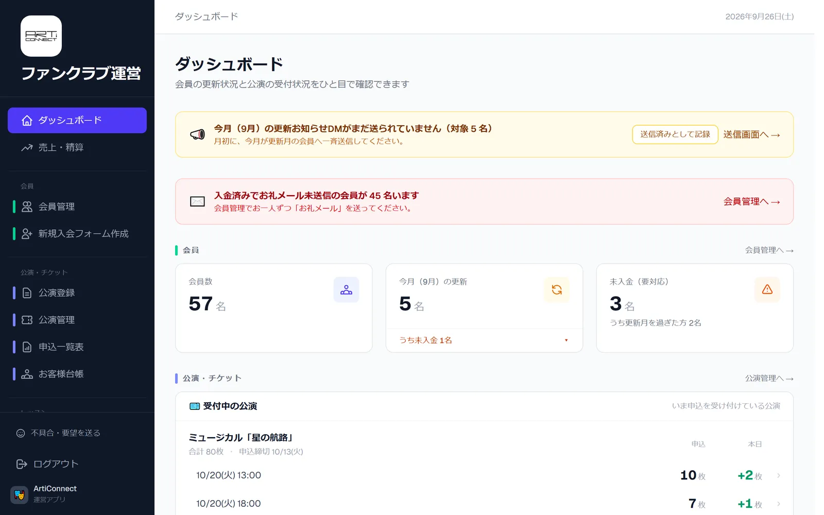Open 新規入会フォーム作成 page

coord(77,234)
